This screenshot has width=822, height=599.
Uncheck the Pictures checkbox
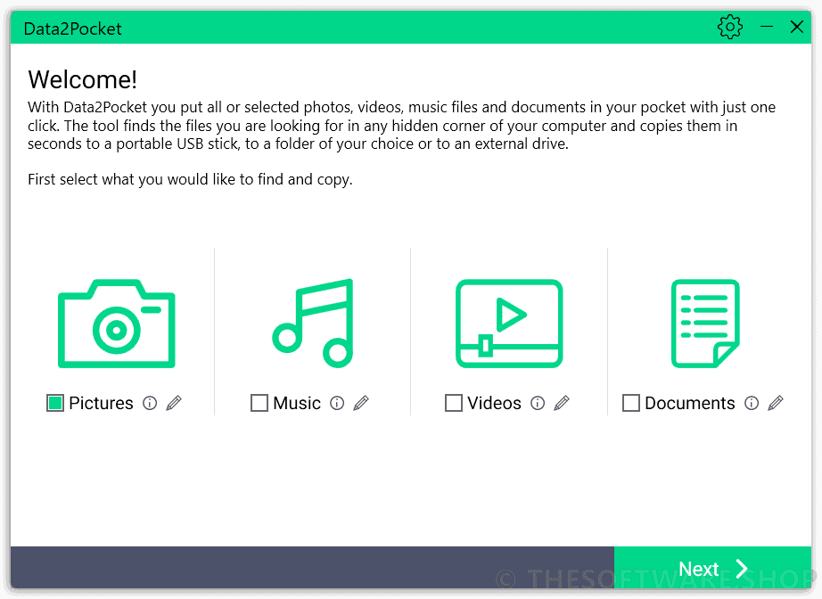coord(55,403)
